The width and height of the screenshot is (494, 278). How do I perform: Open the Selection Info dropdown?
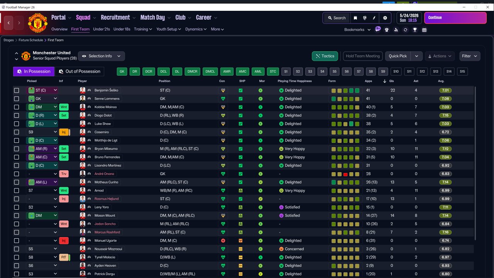[102, 56]
